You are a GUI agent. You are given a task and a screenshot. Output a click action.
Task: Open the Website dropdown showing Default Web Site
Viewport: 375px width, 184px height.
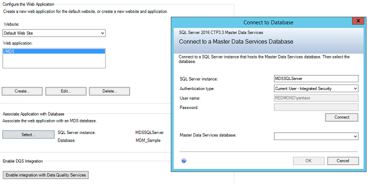(x=54, y=33)
